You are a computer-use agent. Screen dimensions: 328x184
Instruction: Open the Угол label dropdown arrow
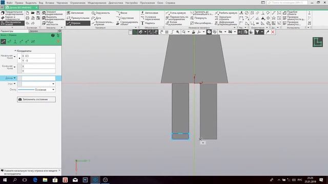coord(15,84)
